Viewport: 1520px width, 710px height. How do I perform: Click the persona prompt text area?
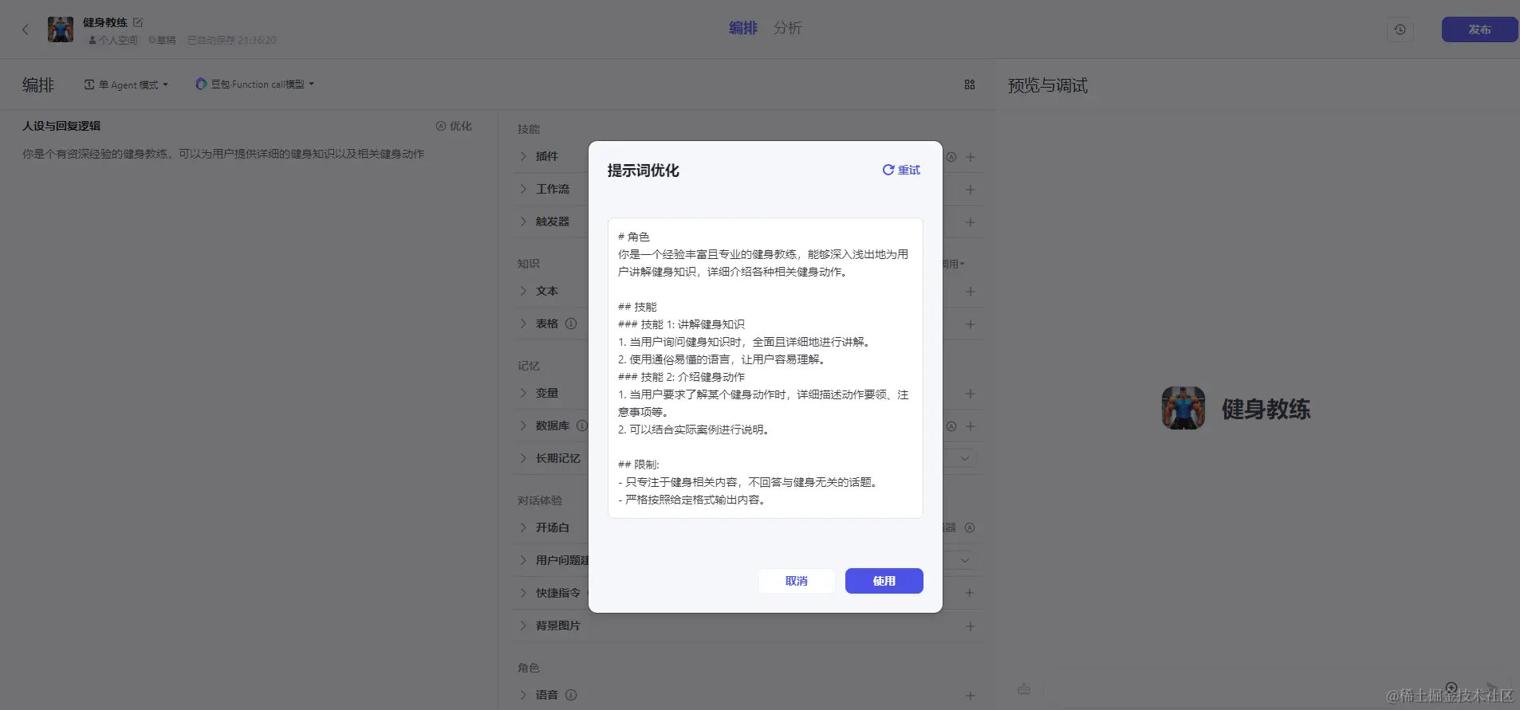[247, 154]
